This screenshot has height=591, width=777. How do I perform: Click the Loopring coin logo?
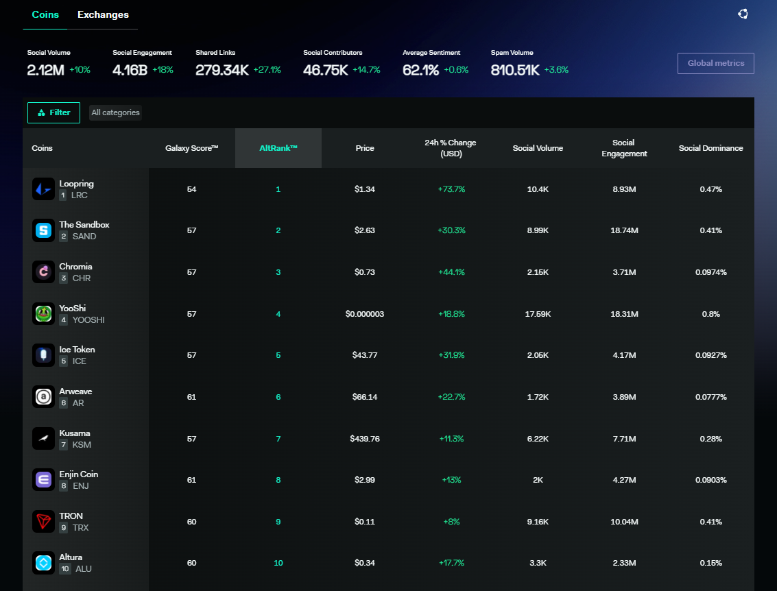click(43, 189)
